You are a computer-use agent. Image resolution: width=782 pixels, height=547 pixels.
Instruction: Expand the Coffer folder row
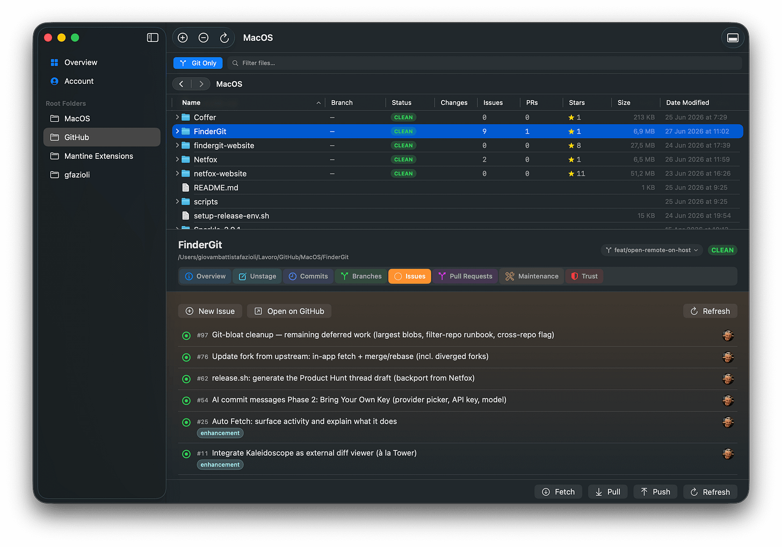click(x=177, y=117)
